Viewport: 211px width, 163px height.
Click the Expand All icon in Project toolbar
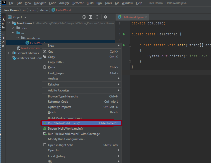point(91,17)
